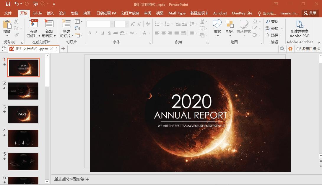Select the PART 1 slide thumbnail
Image resolution: width=322 pixels, height=185 pixels.
[x=23, y=114]
